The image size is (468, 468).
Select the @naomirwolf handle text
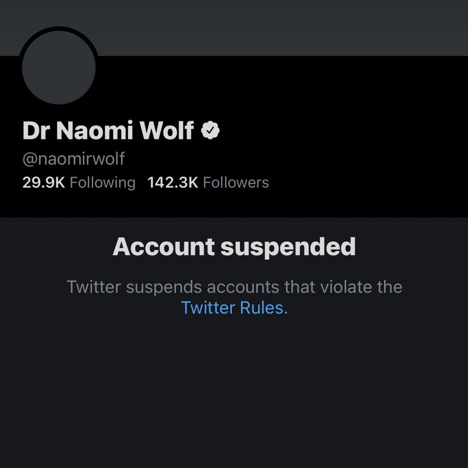coord(74,159)
